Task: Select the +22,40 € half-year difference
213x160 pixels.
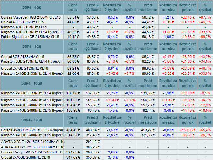Action: [188, 17]
